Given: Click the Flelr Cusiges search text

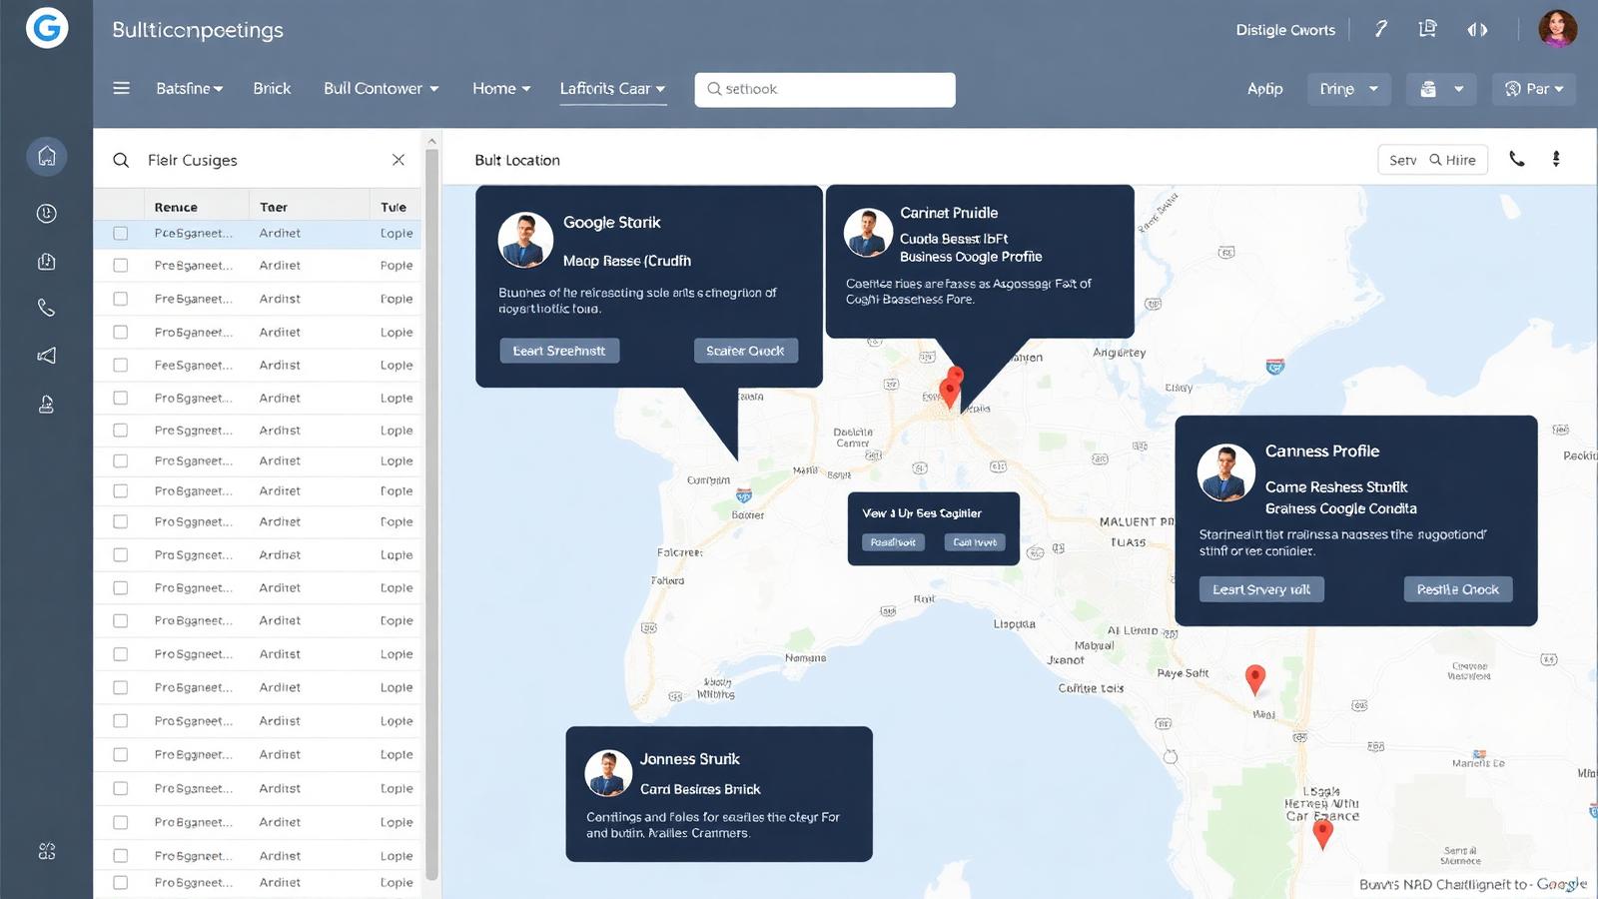Looking at the screenshot, I should tap(193, 160).
